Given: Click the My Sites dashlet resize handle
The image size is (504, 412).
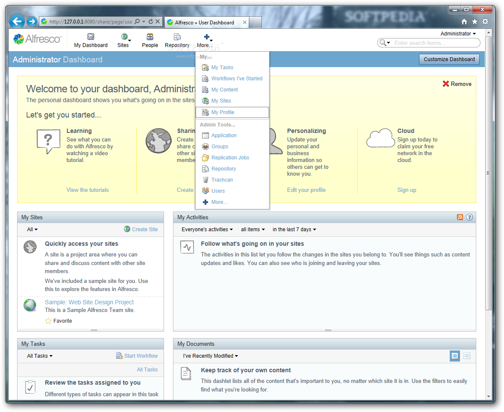Looking at the screenshot, I should coord(94,330).
